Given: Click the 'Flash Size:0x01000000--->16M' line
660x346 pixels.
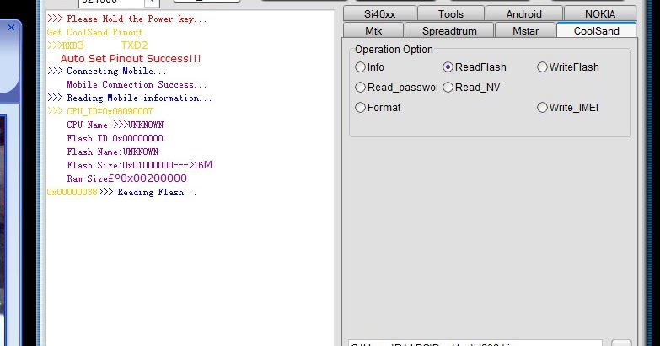Looking at the screenshot, I should coord(139,165).
